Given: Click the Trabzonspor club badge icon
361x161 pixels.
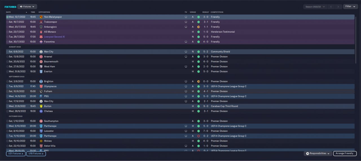Looking at the screenshot, I should click(41, 22).
